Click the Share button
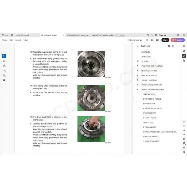Viewport: 187px width, 187px height. (165, 40)
